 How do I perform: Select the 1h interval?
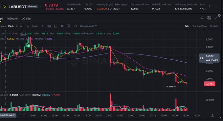coord(17,26)
